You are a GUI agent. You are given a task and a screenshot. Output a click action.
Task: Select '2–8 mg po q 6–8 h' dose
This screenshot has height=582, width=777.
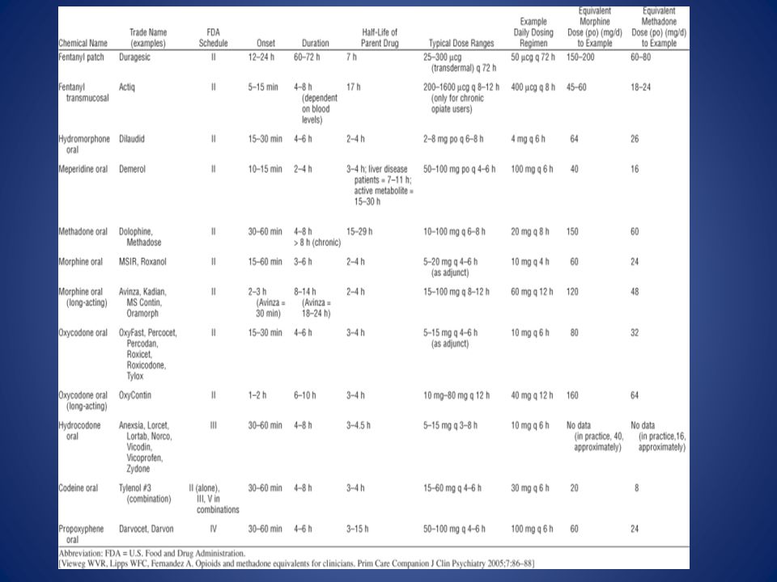coord(453,138)
